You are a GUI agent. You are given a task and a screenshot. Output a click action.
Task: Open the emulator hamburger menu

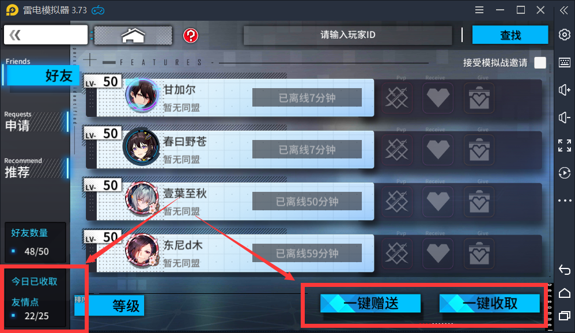479,10
